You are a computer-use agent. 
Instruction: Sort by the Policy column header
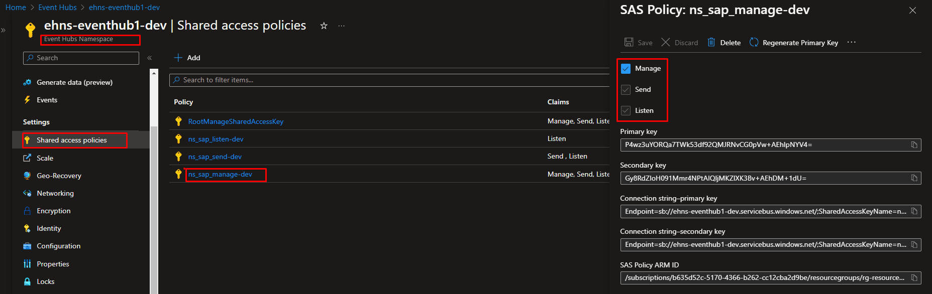tap(183, 102)
